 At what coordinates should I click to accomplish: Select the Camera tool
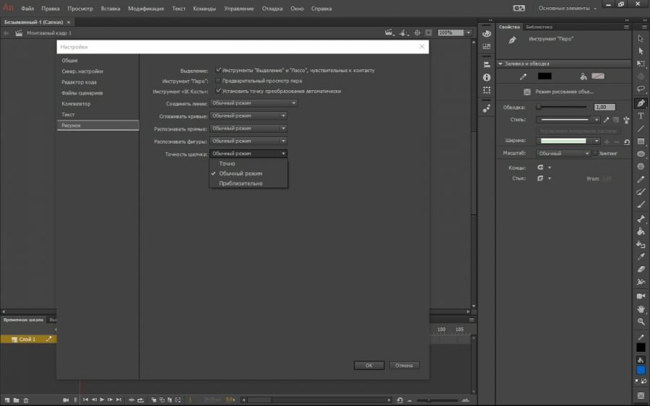pos(641,296)
